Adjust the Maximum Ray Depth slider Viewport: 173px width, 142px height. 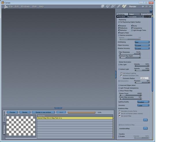tap(130, 58)
